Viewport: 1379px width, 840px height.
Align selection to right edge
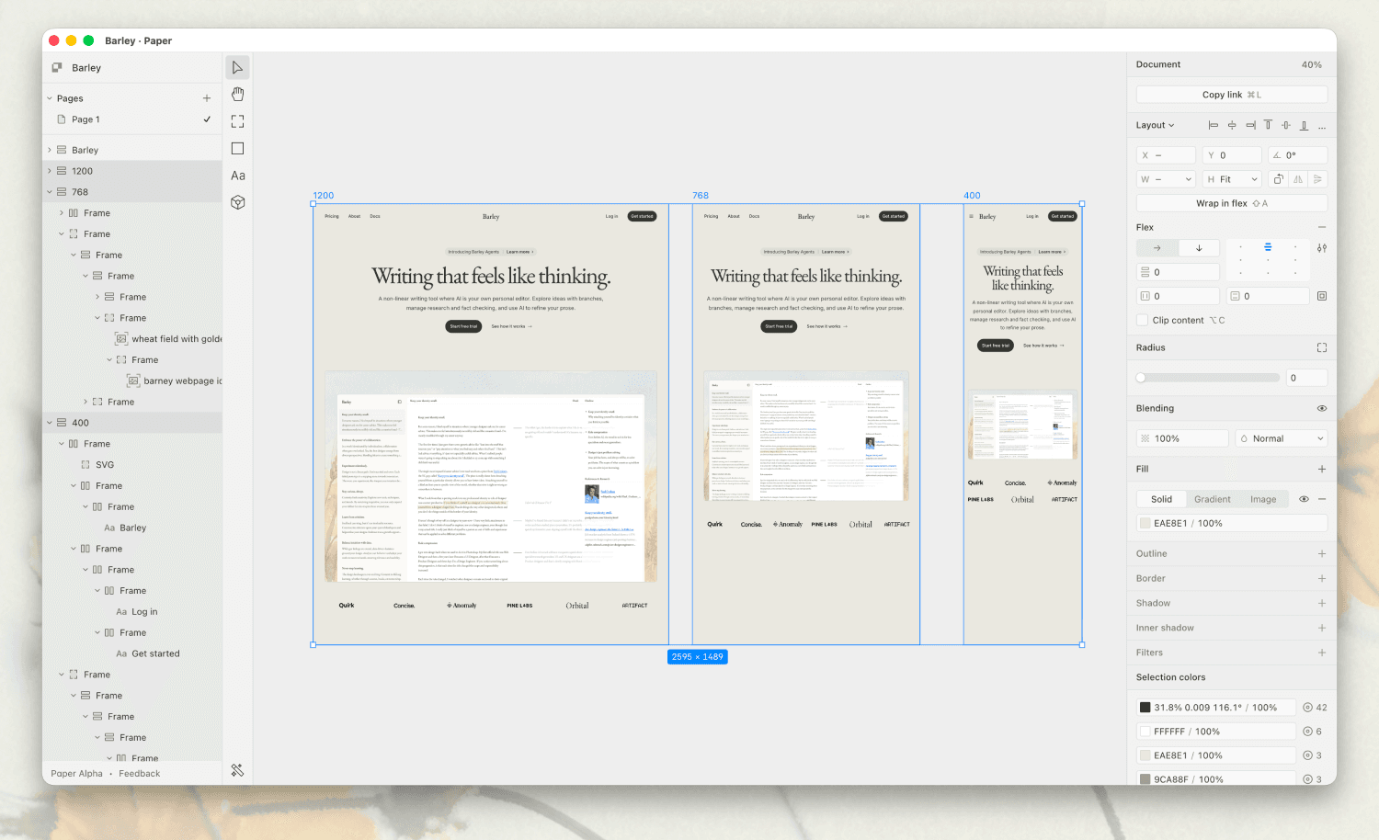coord(1250,125)
